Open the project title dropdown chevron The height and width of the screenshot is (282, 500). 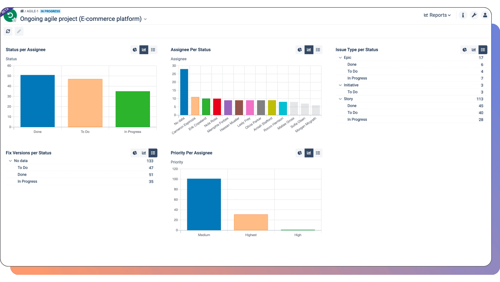(145, 19)
